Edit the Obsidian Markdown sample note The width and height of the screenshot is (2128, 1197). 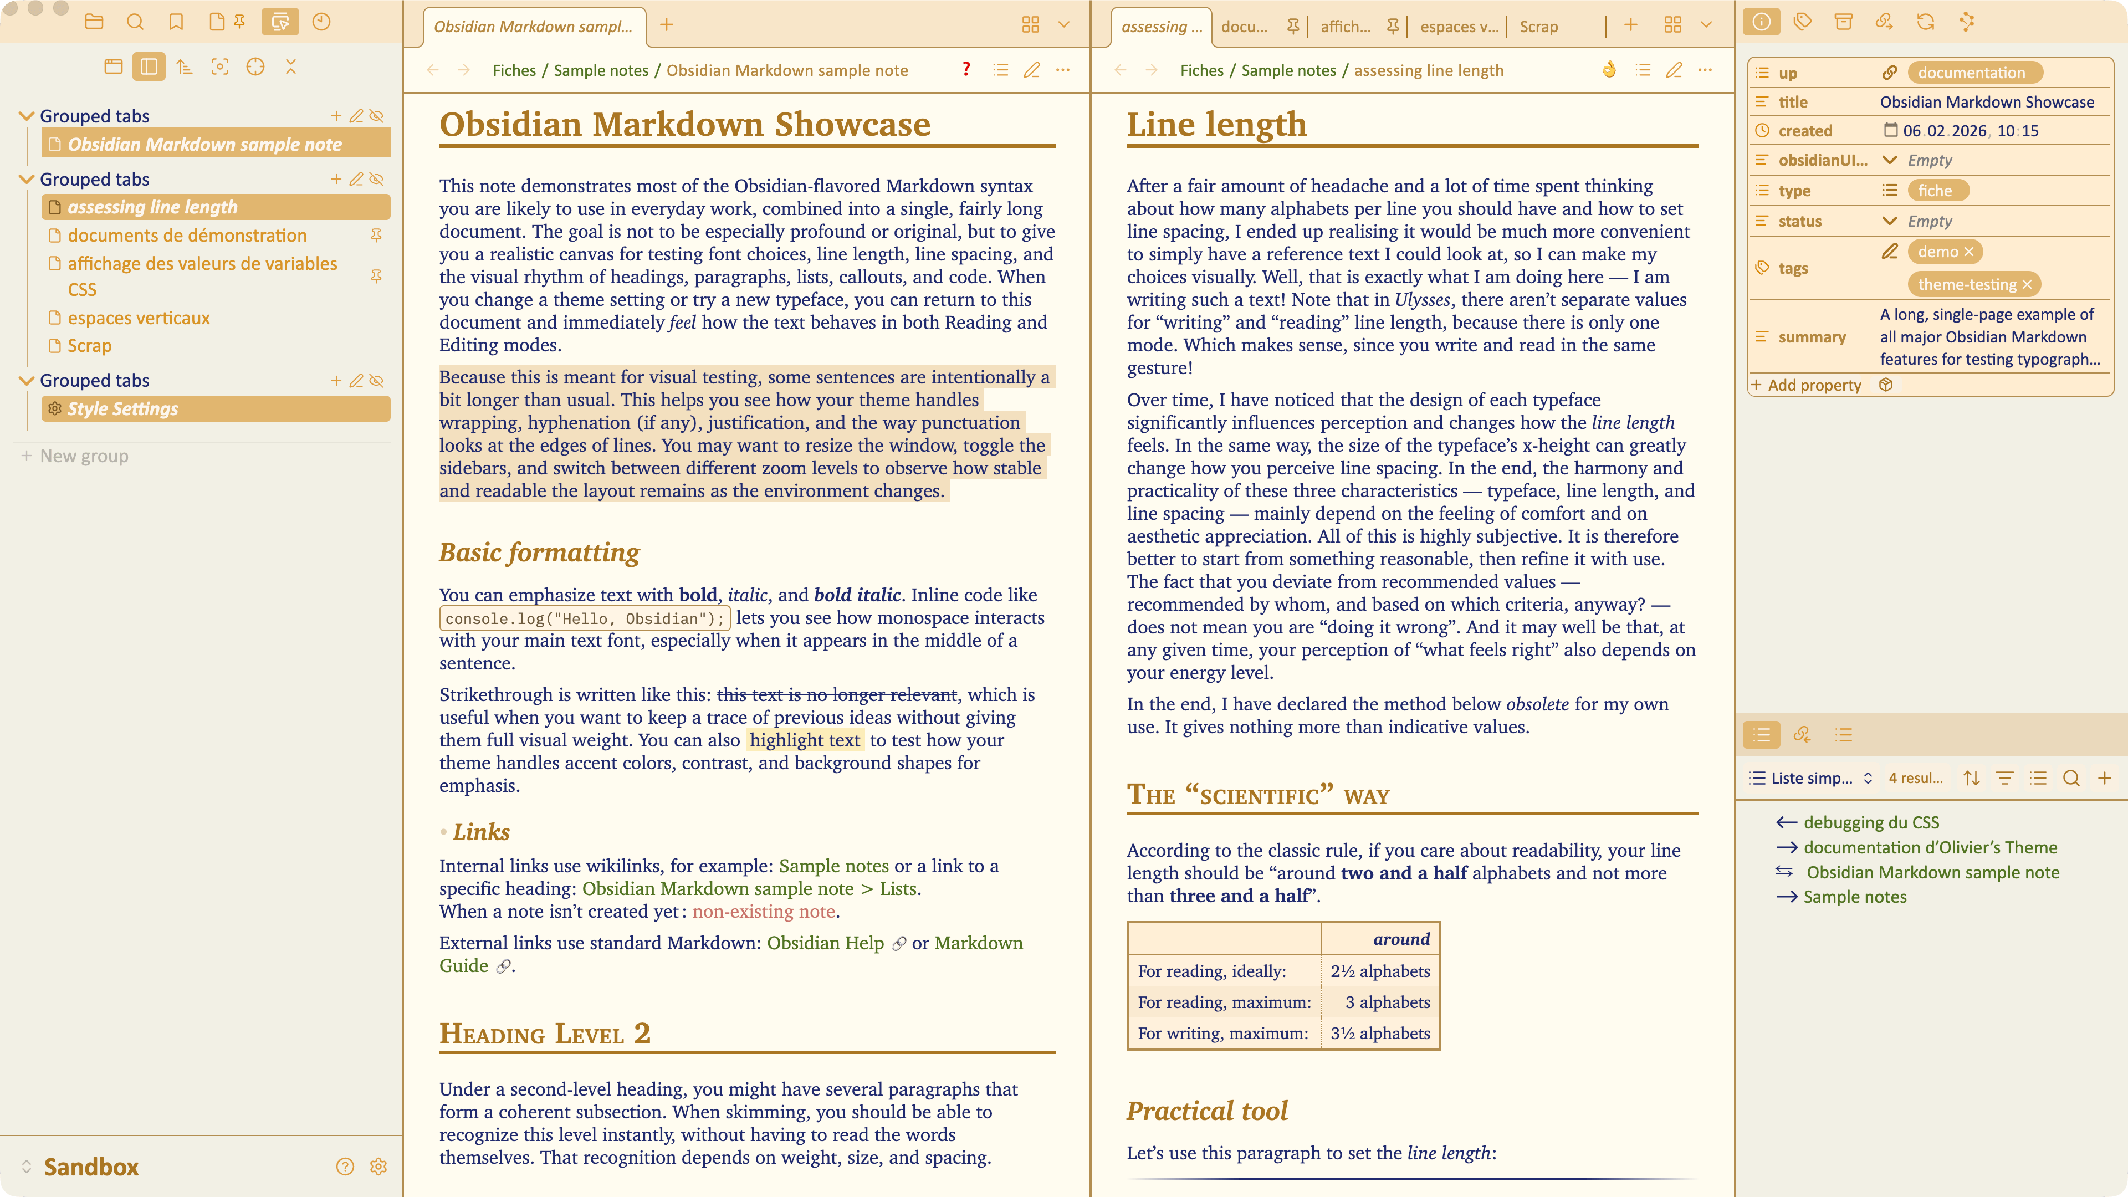click(x=1032, y=70)
